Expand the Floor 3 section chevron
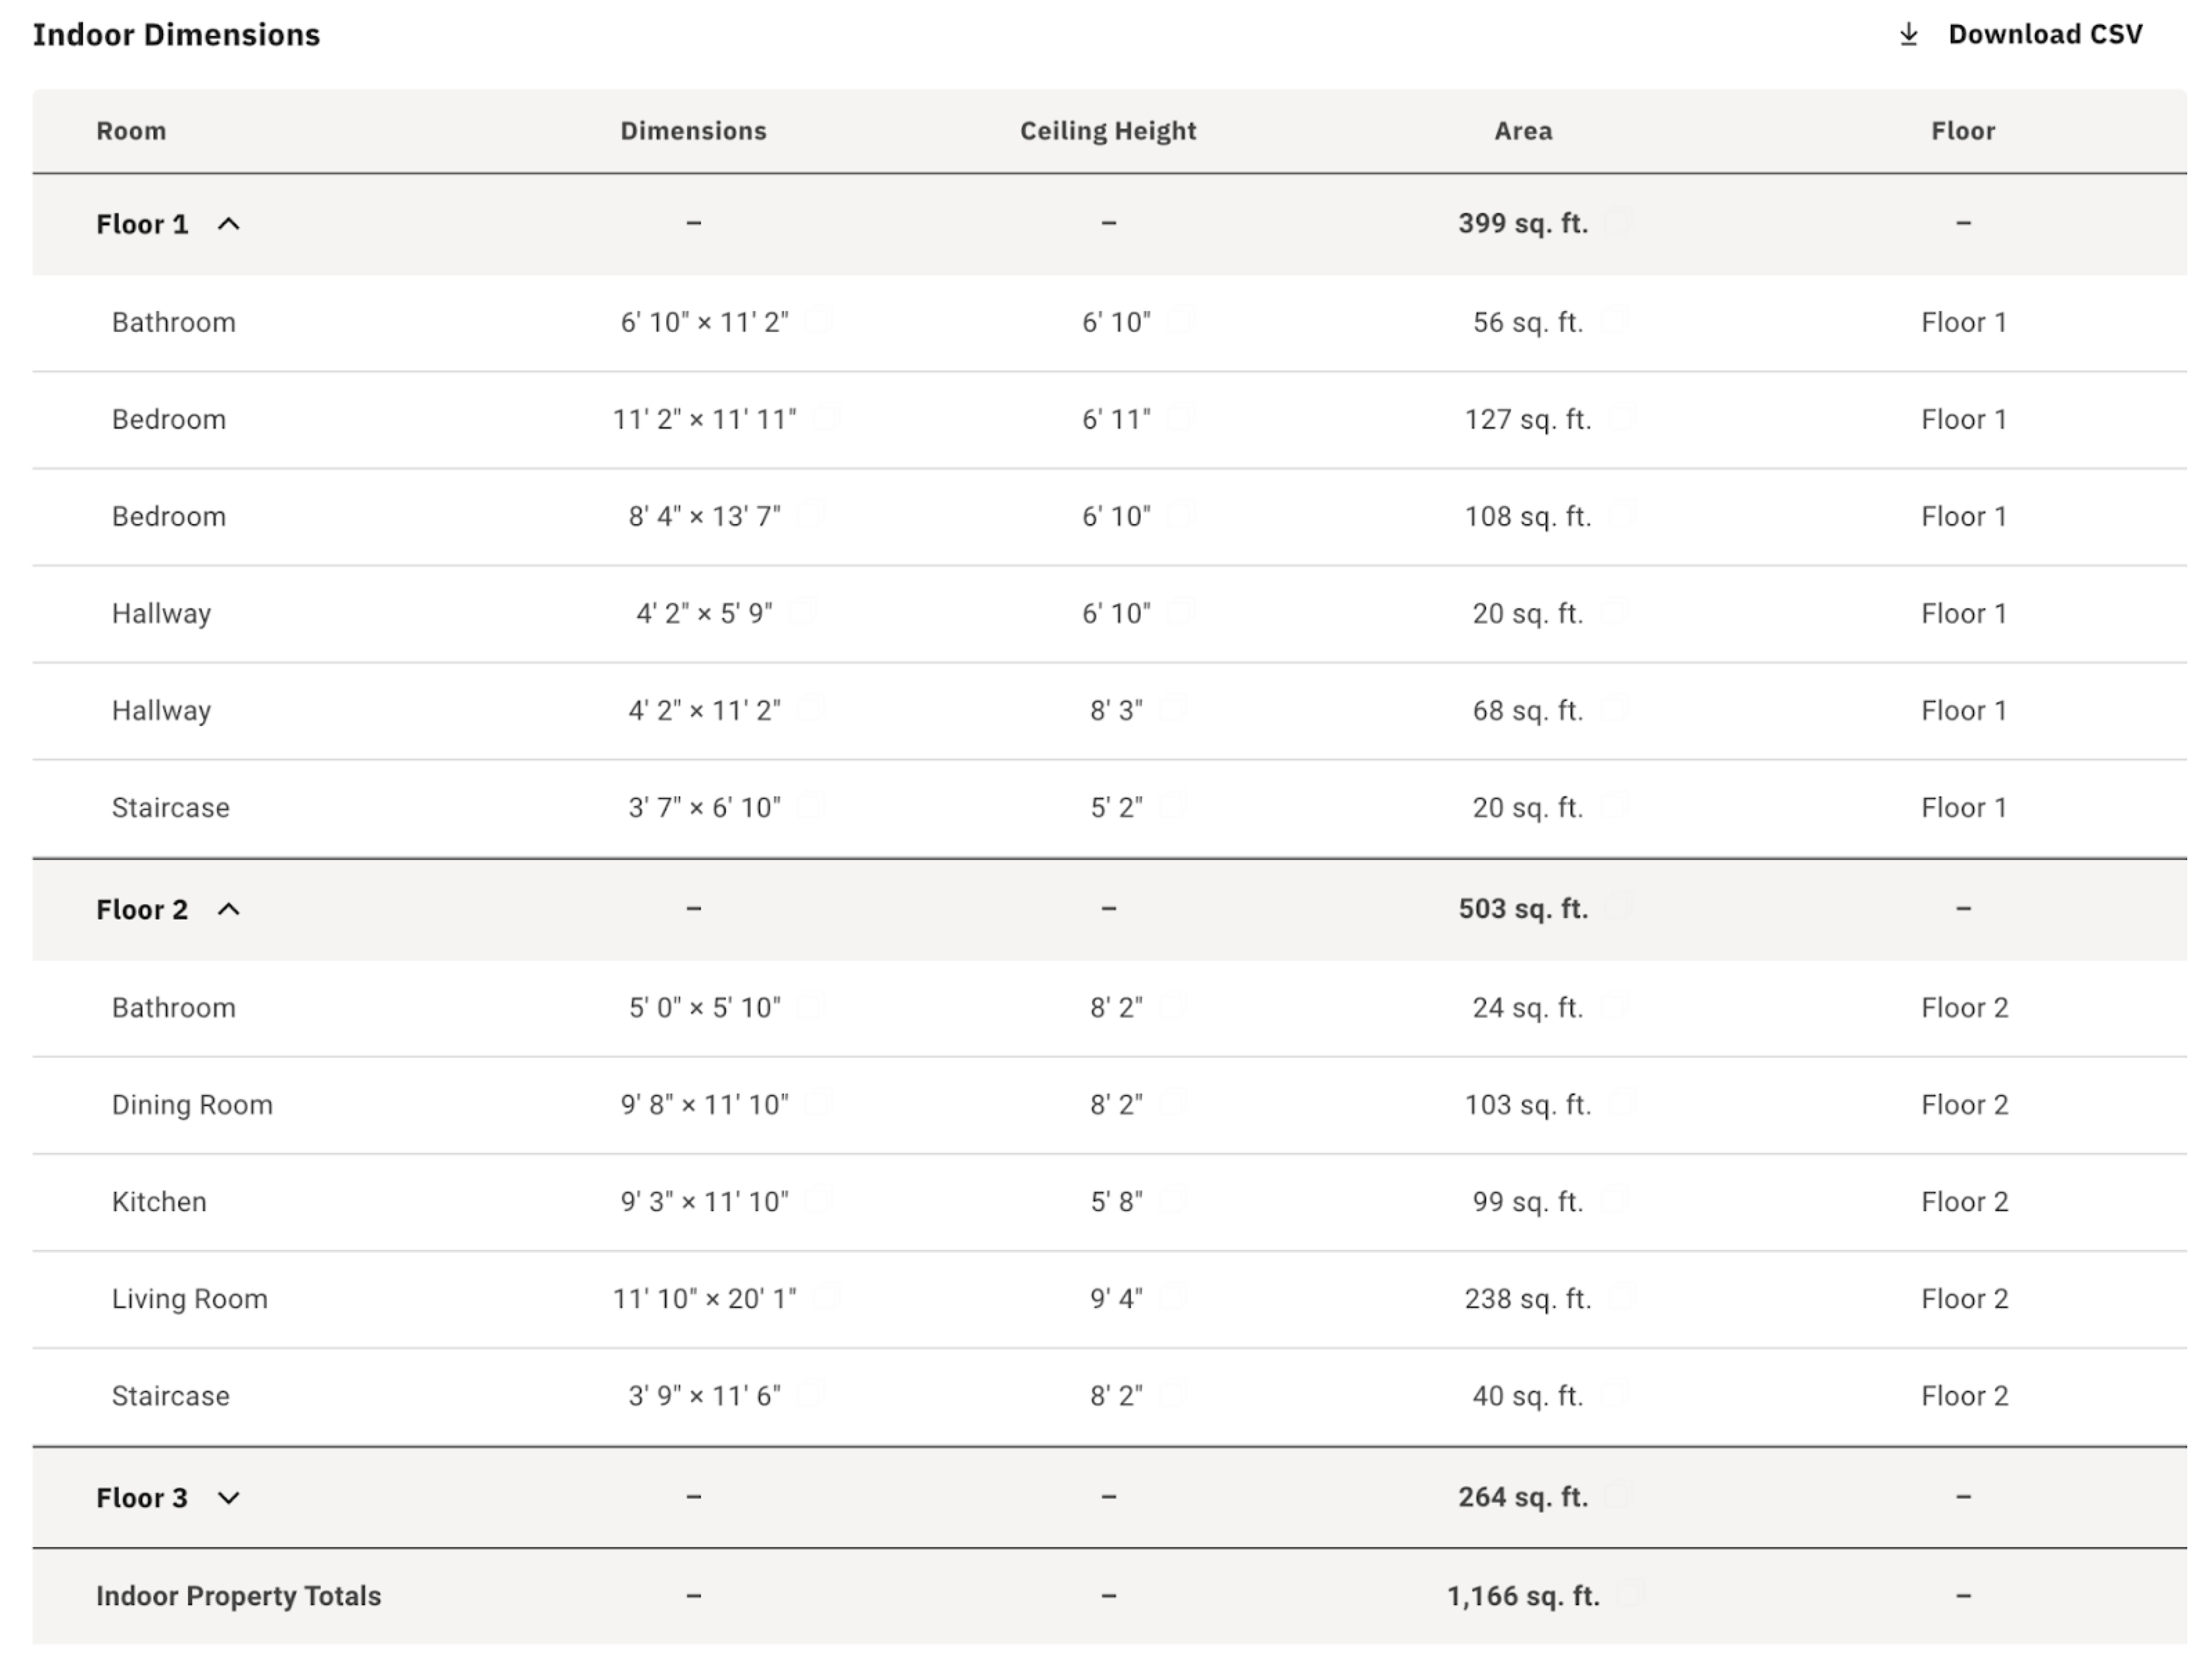 point(229,1497)
